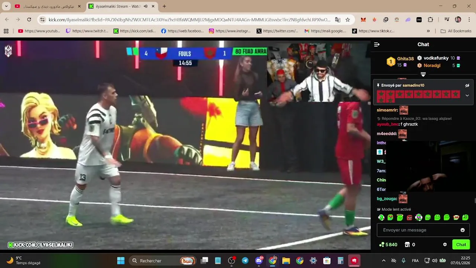Open the interlocked-rings extension icon
The width and height of the screenshot is (476, 268).
386,20
